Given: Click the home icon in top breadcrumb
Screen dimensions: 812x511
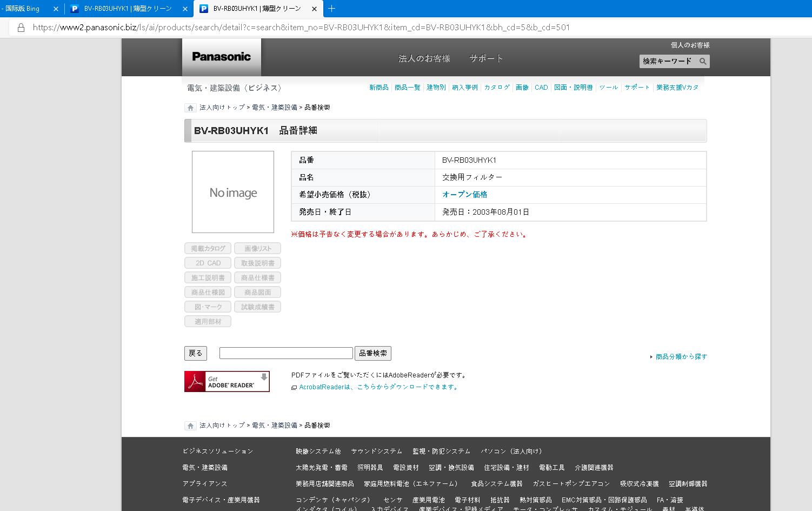Looking at the screenshot, I should 190,108.
